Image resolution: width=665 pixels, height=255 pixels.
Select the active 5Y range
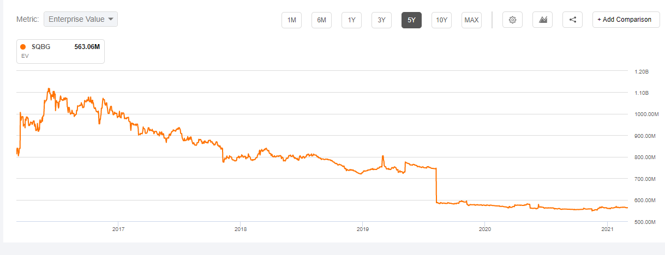[412, 20]
